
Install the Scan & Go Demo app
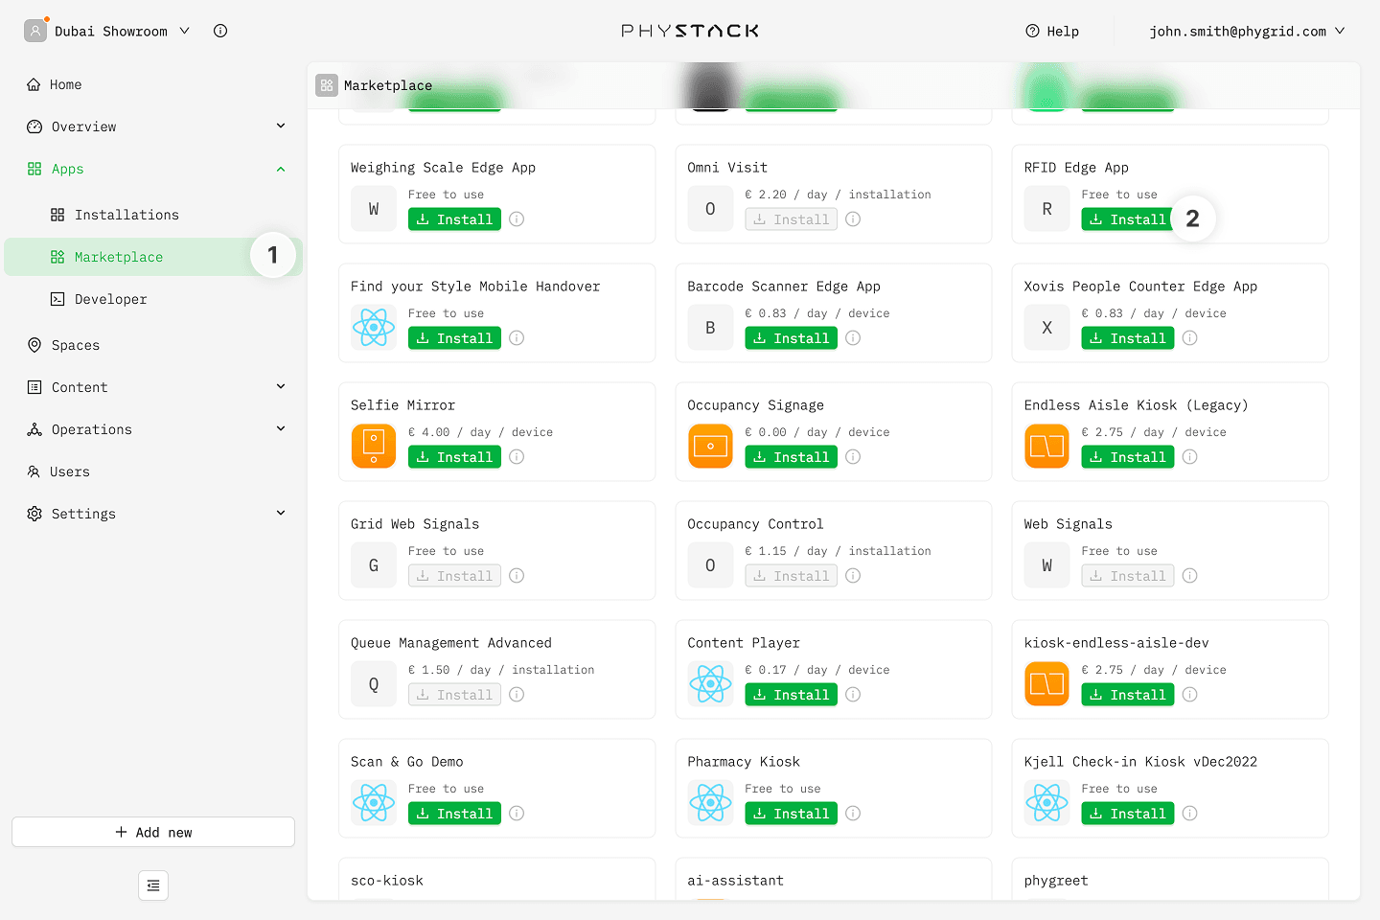(454, 814)
